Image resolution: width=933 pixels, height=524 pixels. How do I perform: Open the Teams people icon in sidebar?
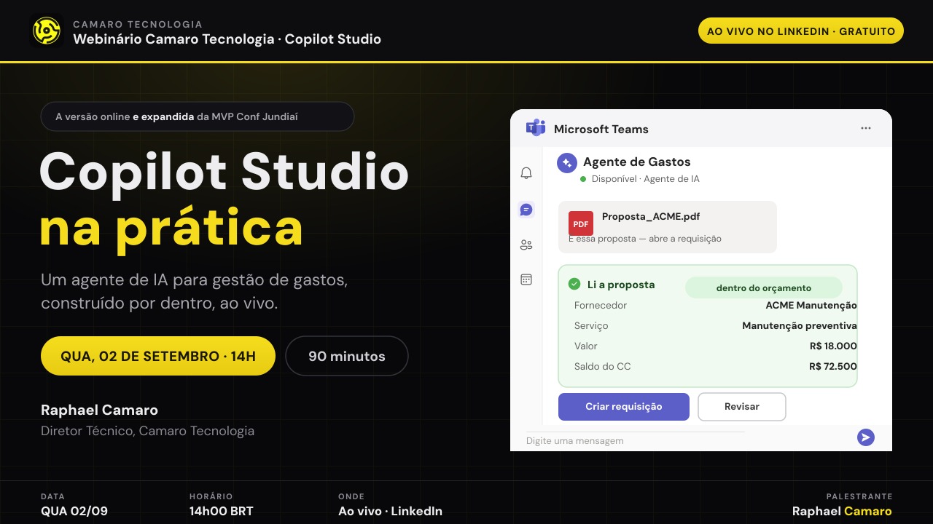(526, 245)
